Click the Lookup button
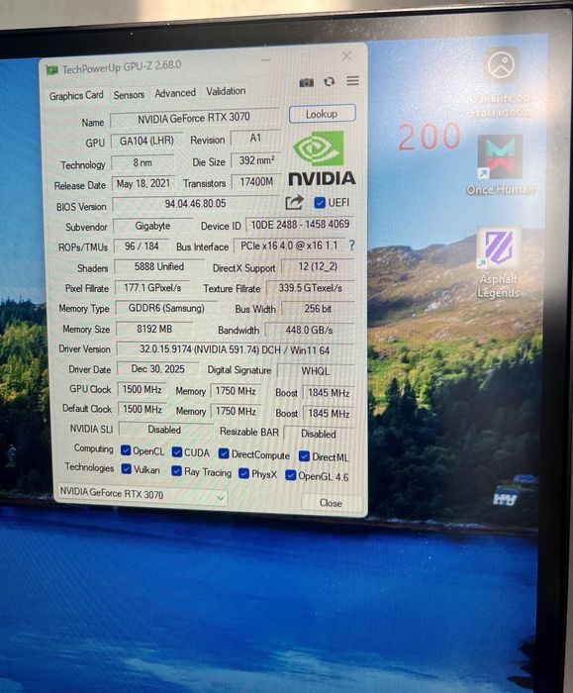Viewport: 573px width, 693px height. (322, 114)
